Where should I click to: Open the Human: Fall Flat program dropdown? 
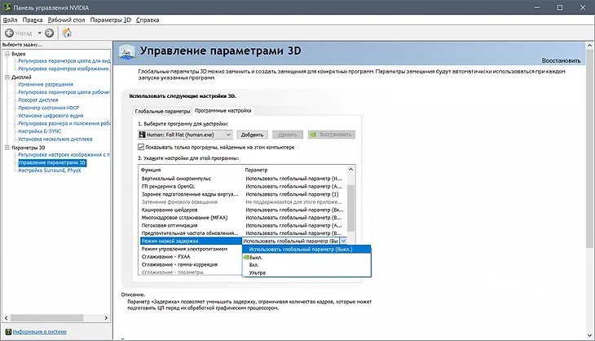(227, 134)
